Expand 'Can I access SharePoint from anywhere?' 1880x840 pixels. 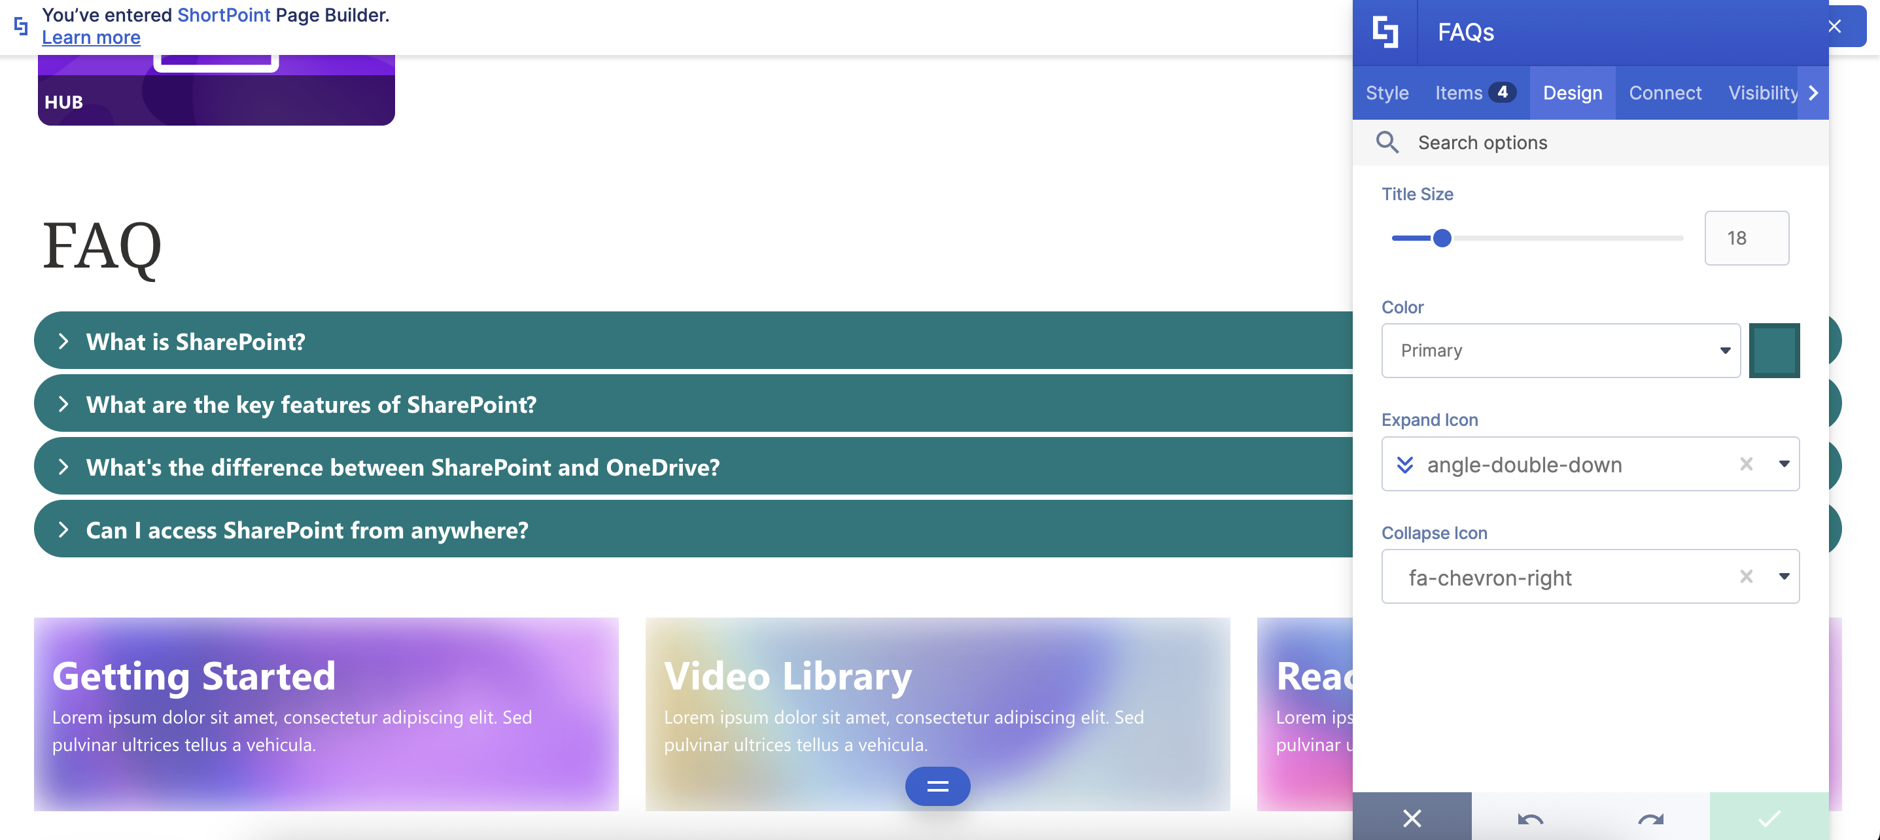point(307,530)
